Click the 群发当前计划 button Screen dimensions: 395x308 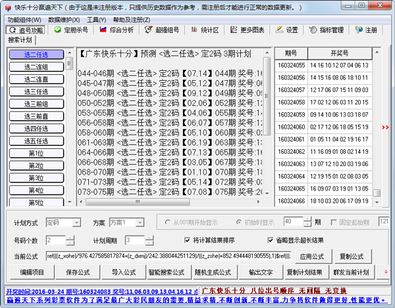click(351, 272)
